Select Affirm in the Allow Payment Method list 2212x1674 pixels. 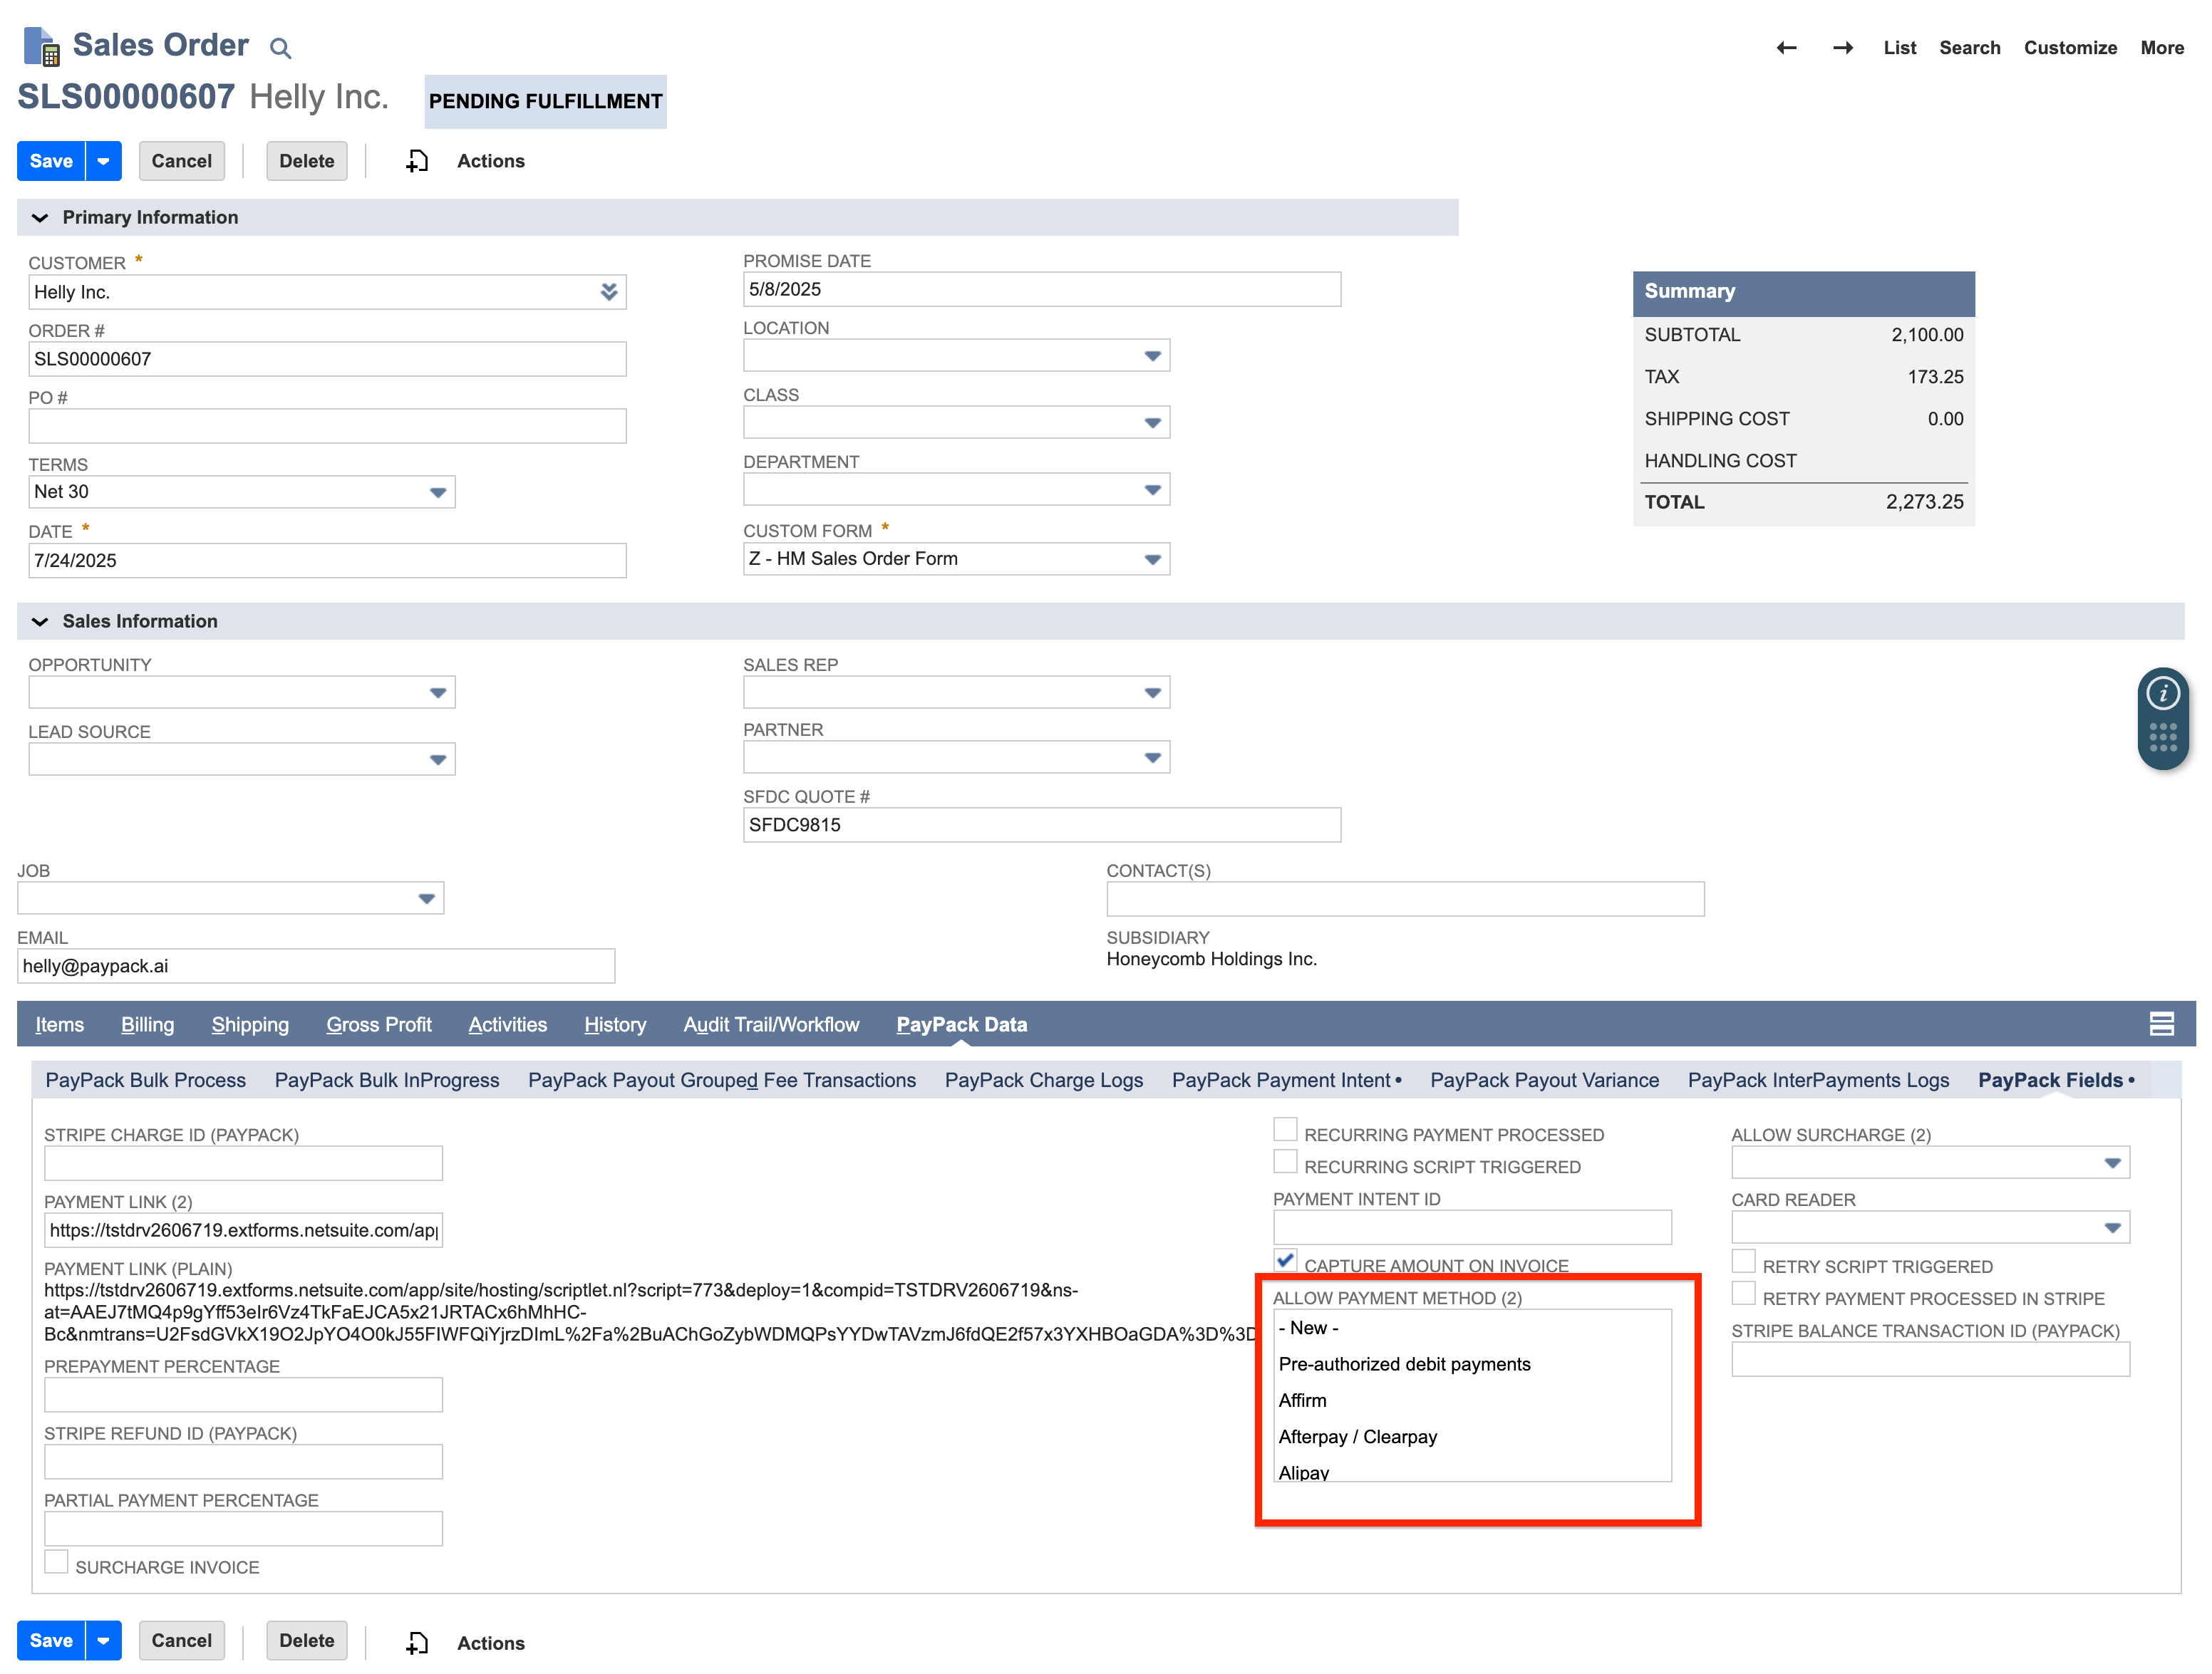pos(1303,1400)
